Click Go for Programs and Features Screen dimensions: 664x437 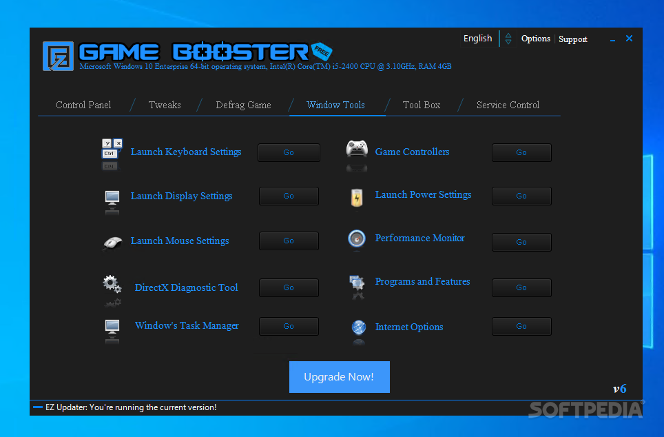(521, 288)
